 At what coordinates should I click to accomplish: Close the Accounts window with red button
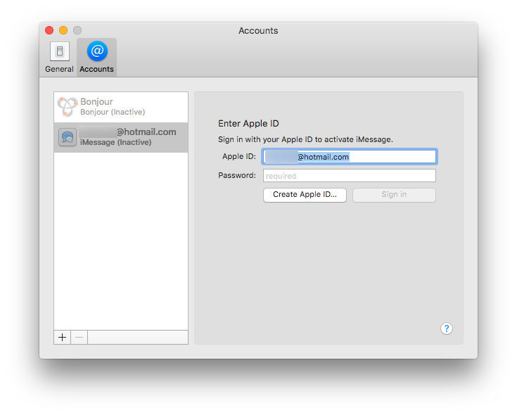[x=49, y=30]
